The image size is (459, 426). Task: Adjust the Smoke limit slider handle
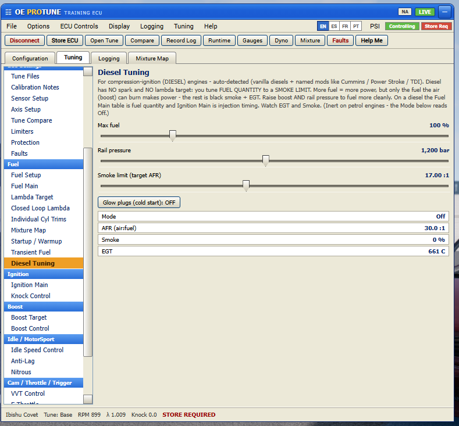pos(246,185)
